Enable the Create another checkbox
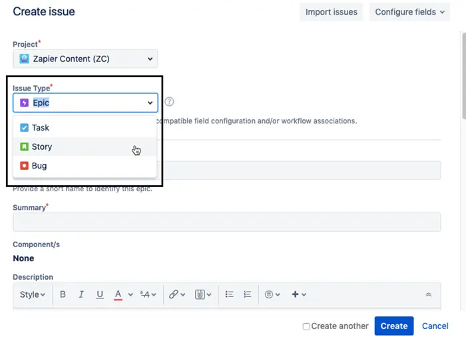Image resolution: width=466 pixels, height=339 pixels. [306, 326]
